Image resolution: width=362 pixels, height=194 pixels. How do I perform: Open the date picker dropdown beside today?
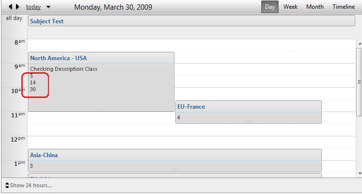(x=48, y=7)
